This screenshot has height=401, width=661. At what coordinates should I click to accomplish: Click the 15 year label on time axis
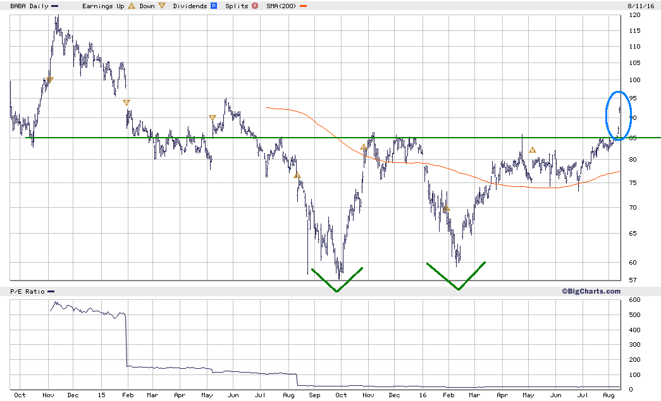coord(102,395)
